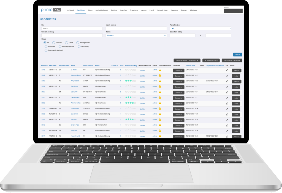The height and width of the screenshot is (193, 282).
Task: Click the archive folder icon for Dwayn Pipe
Action: pos(160,125)
